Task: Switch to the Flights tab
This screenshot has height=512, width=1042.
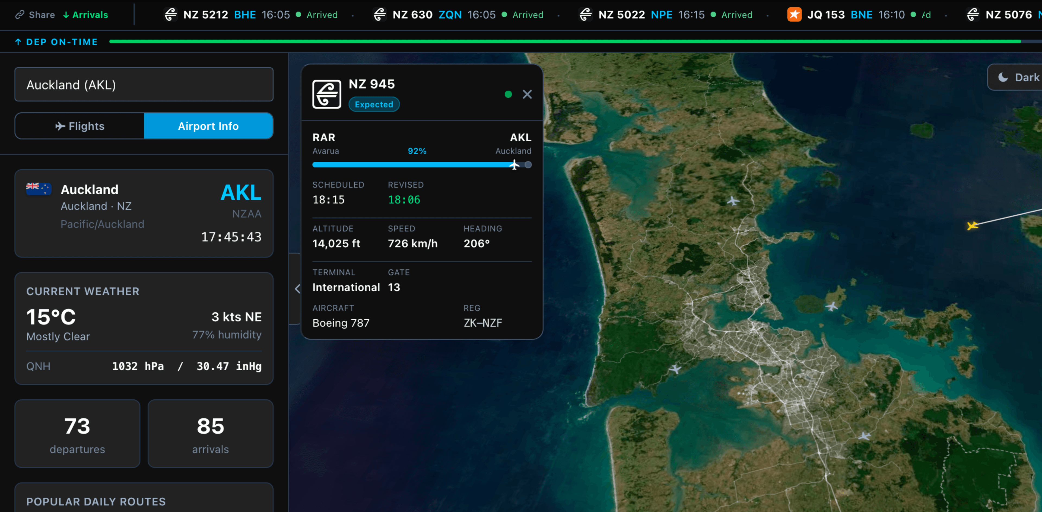Action: click(80, 126)
